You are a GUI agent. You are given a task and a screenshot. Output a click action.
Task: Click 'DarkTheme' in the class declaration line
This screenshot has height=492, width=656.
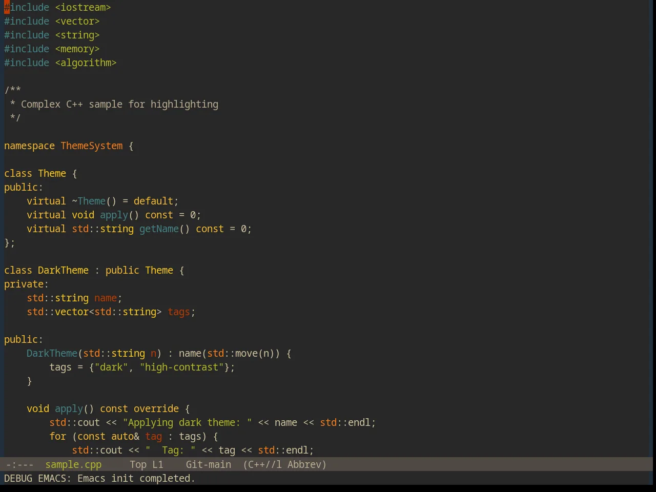coord(63,271)
